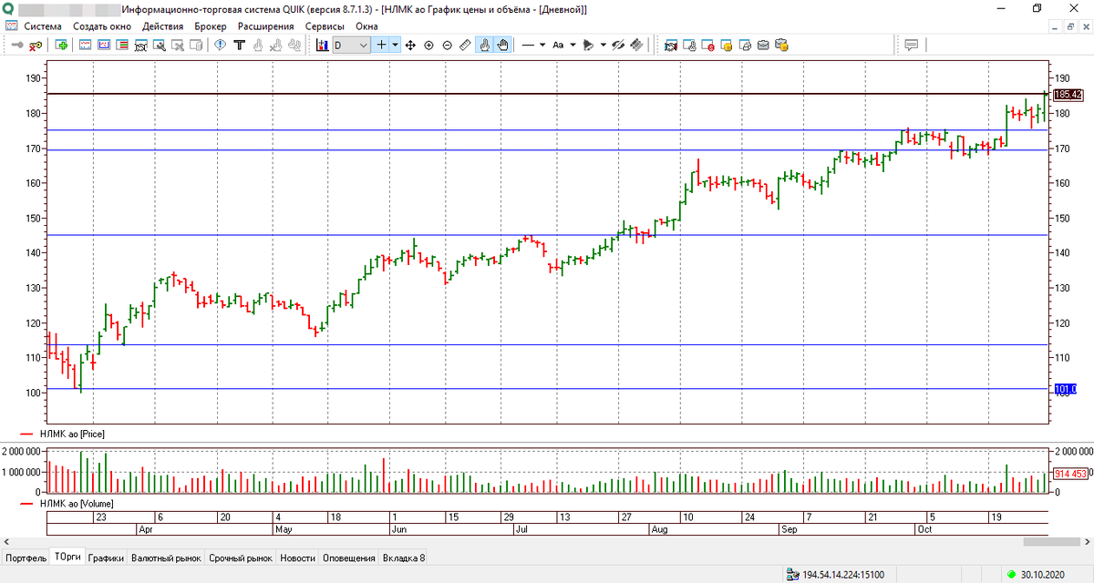1094x583 pixels.
Task: Click the magnifier search window icon
Action: point(160,45)
